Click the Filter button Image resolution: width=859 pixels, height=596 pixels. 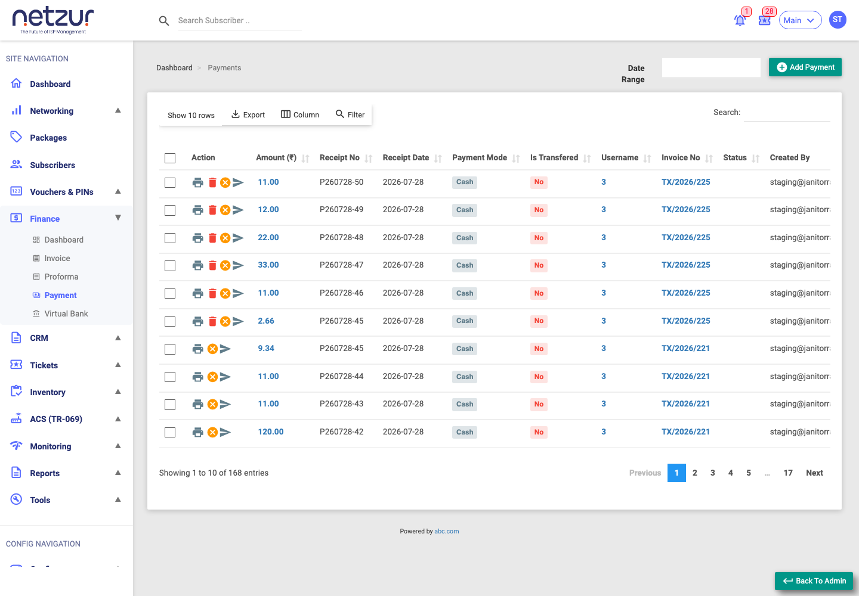point(350,114)
